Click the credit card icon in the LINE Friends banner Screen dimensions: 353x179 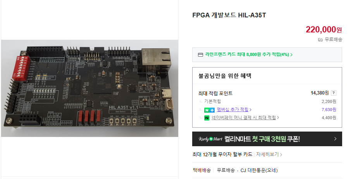pos(200,55)
